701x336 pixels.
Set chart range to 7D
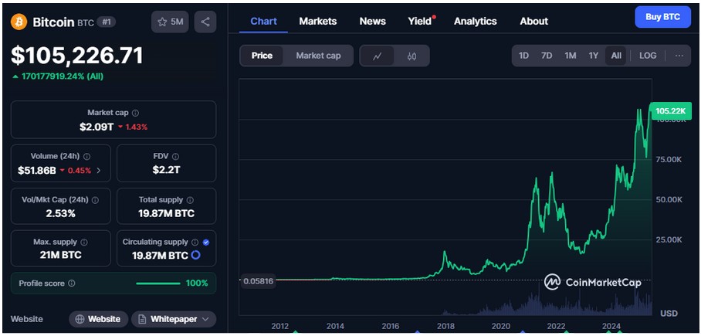547,56
